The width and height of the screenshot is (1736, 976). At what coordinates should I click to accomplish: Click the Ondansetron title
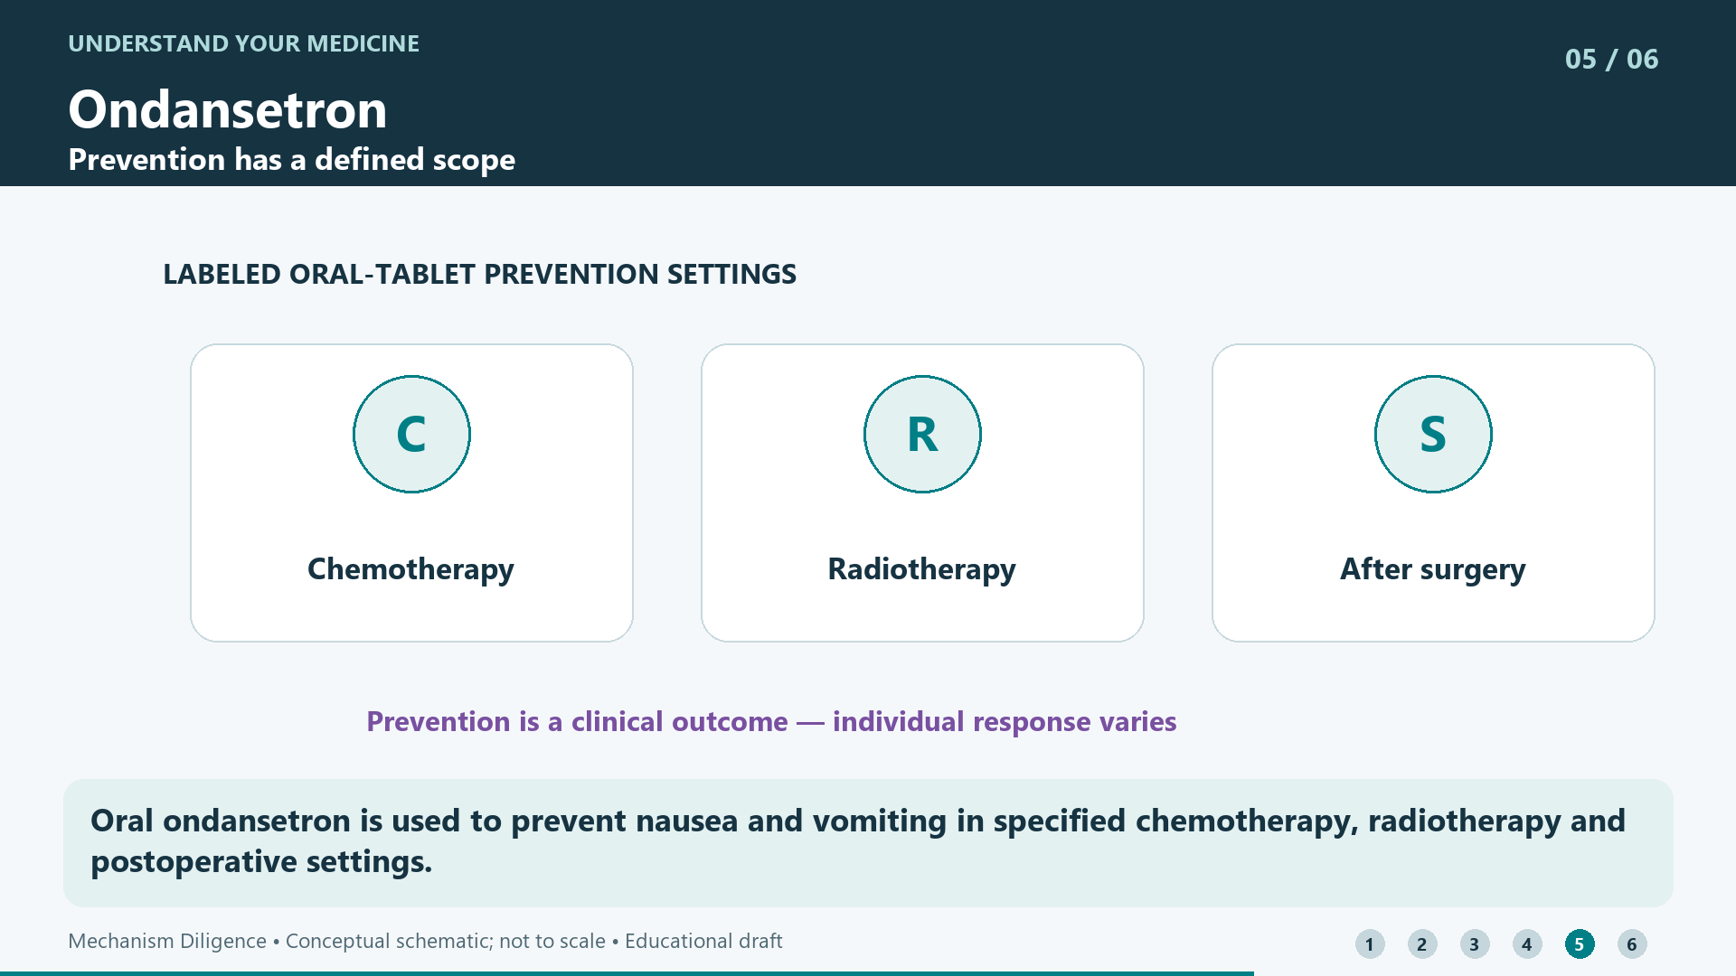point(228,109)
